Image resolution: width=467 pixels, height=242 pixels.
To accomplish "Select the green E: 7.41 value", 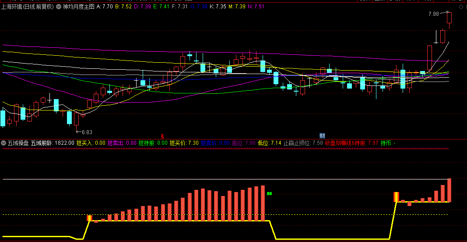I will point(161,6).
